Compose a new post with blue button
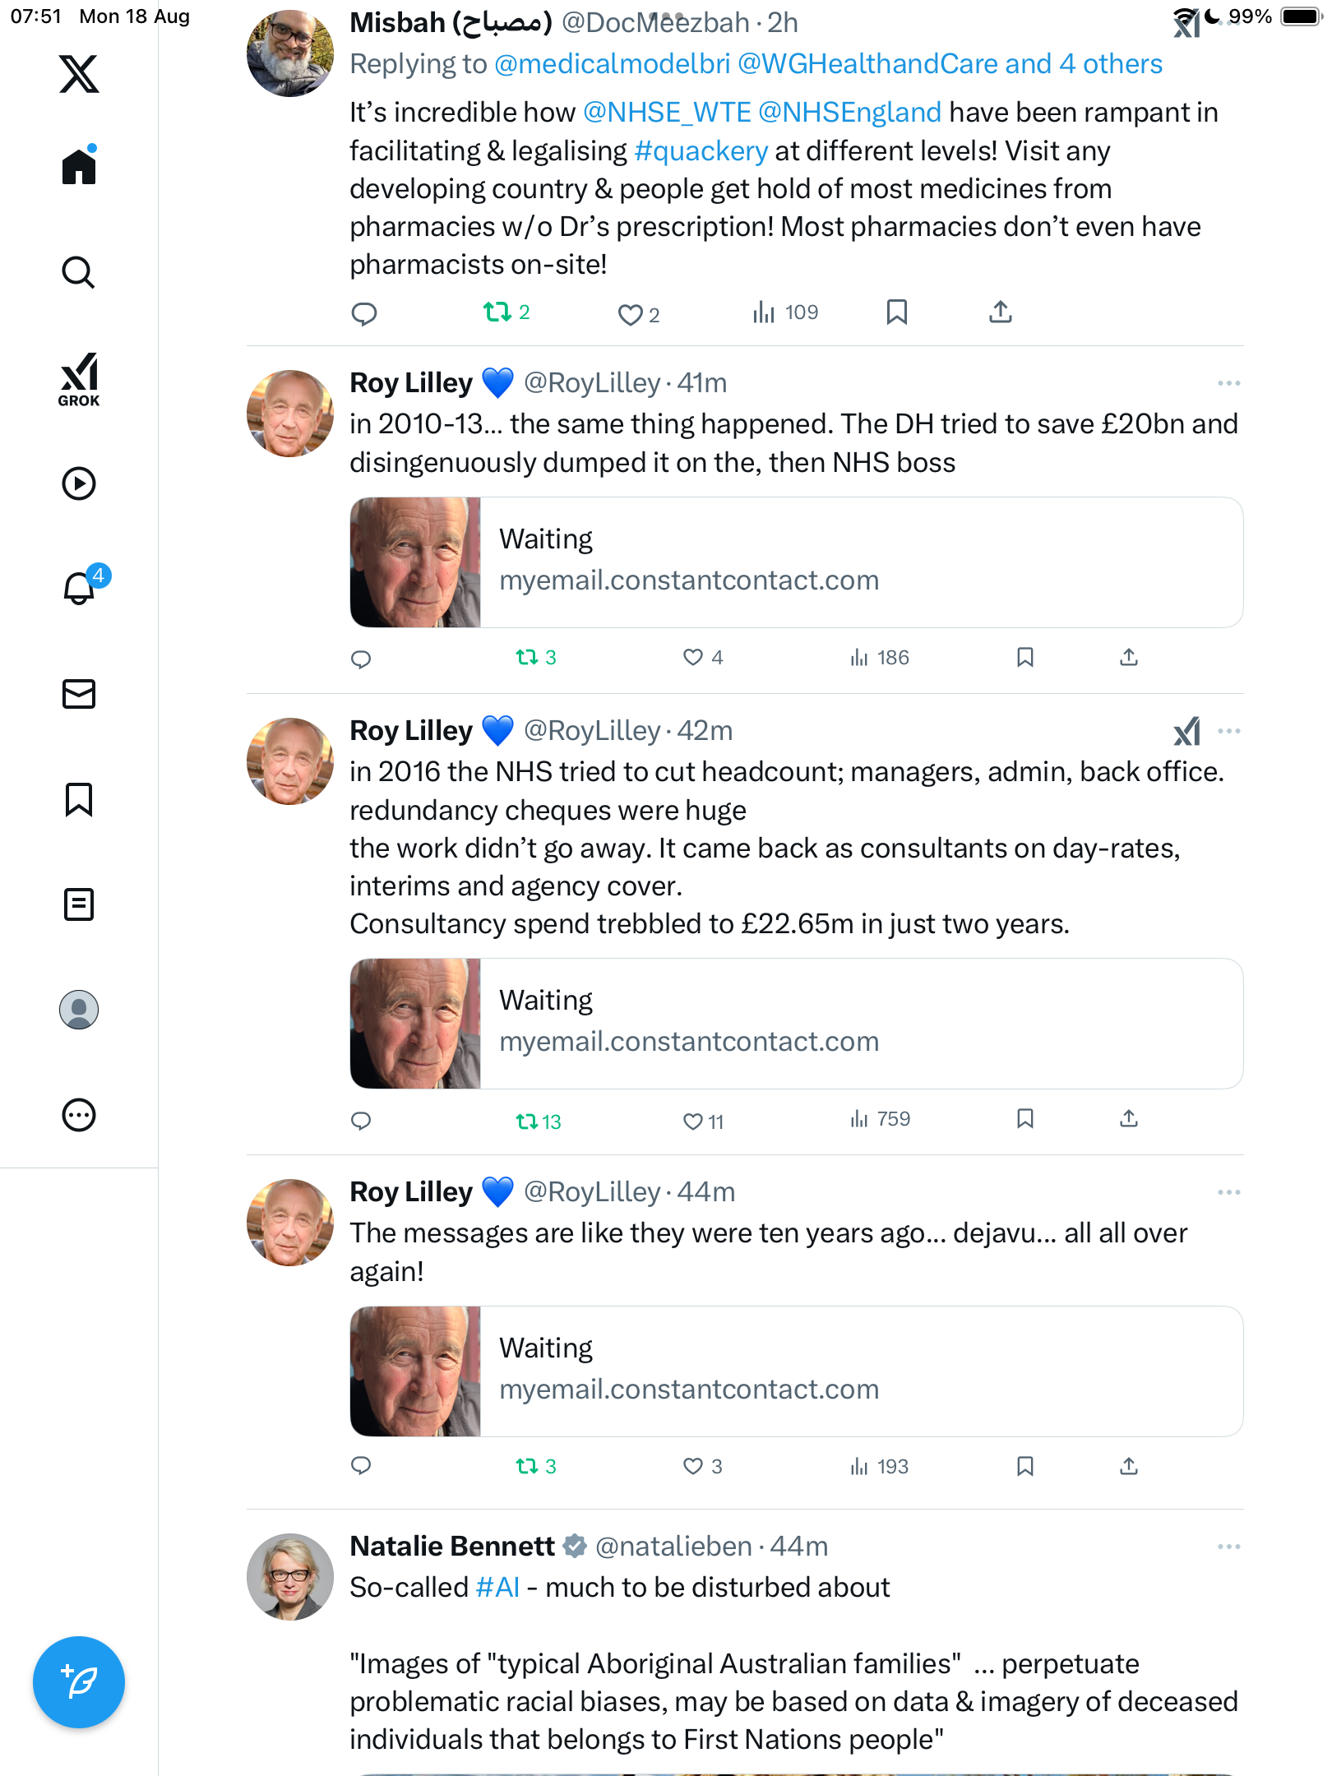This screenshot has width=1332, height=1776. coord(79,1682)
